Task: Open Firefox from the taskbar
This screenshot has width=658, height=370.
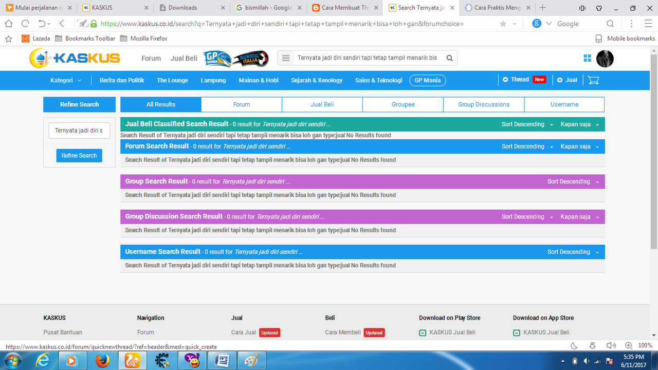Action: (x=102, y=361)
